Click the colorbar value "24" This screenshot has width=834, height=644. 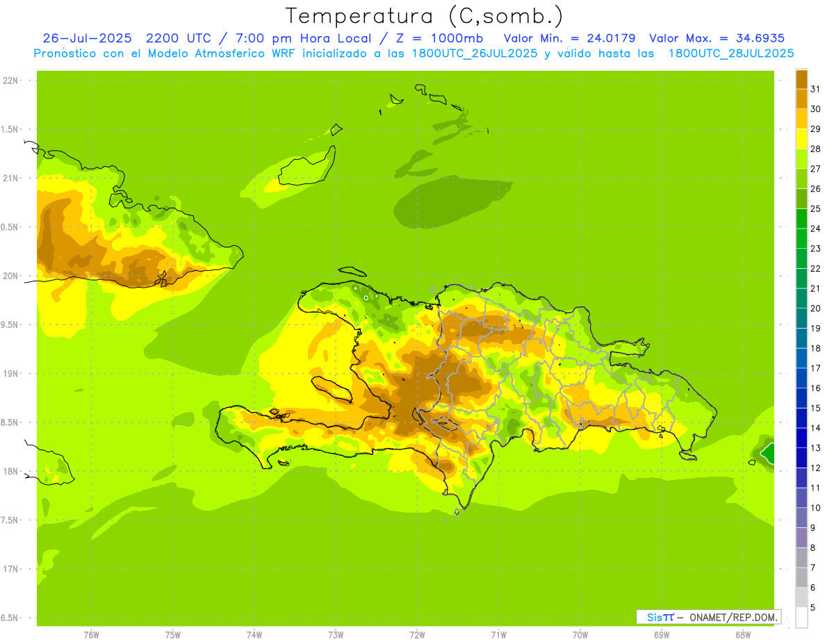tap(815, 229)
